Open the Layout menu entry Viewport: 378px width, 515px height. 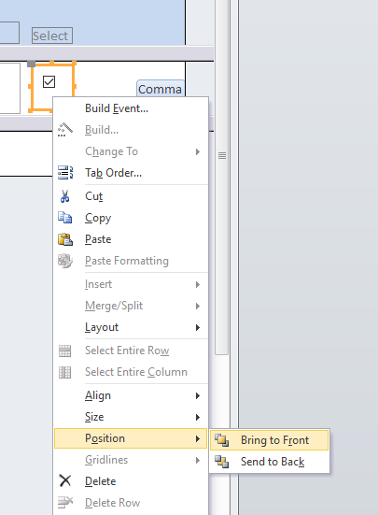click(131, 327)
